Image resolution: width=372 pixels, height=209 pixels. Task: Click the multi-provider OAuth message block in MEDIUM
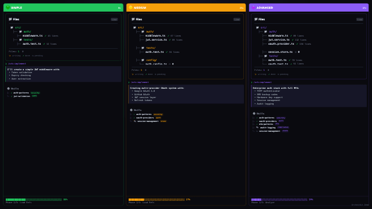click(x=186, y=94)
